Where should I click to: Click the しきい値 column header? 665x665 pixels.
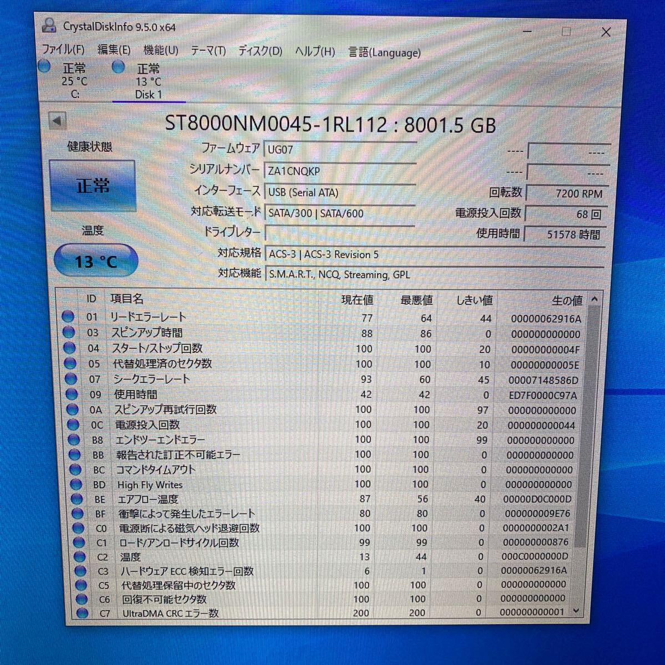click(474, 300)
